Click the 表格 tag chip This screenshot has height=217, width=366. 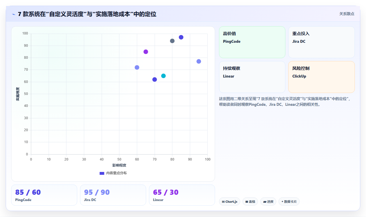pos(250,202)
